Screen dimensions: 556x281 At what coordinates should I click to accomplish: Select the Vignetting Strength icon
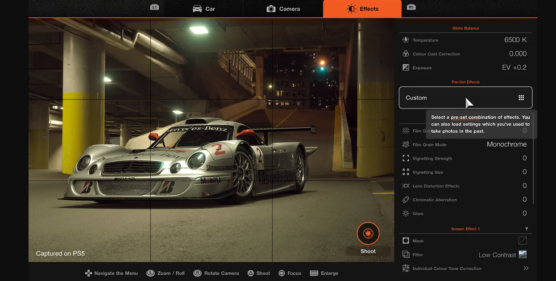point(406,159)
